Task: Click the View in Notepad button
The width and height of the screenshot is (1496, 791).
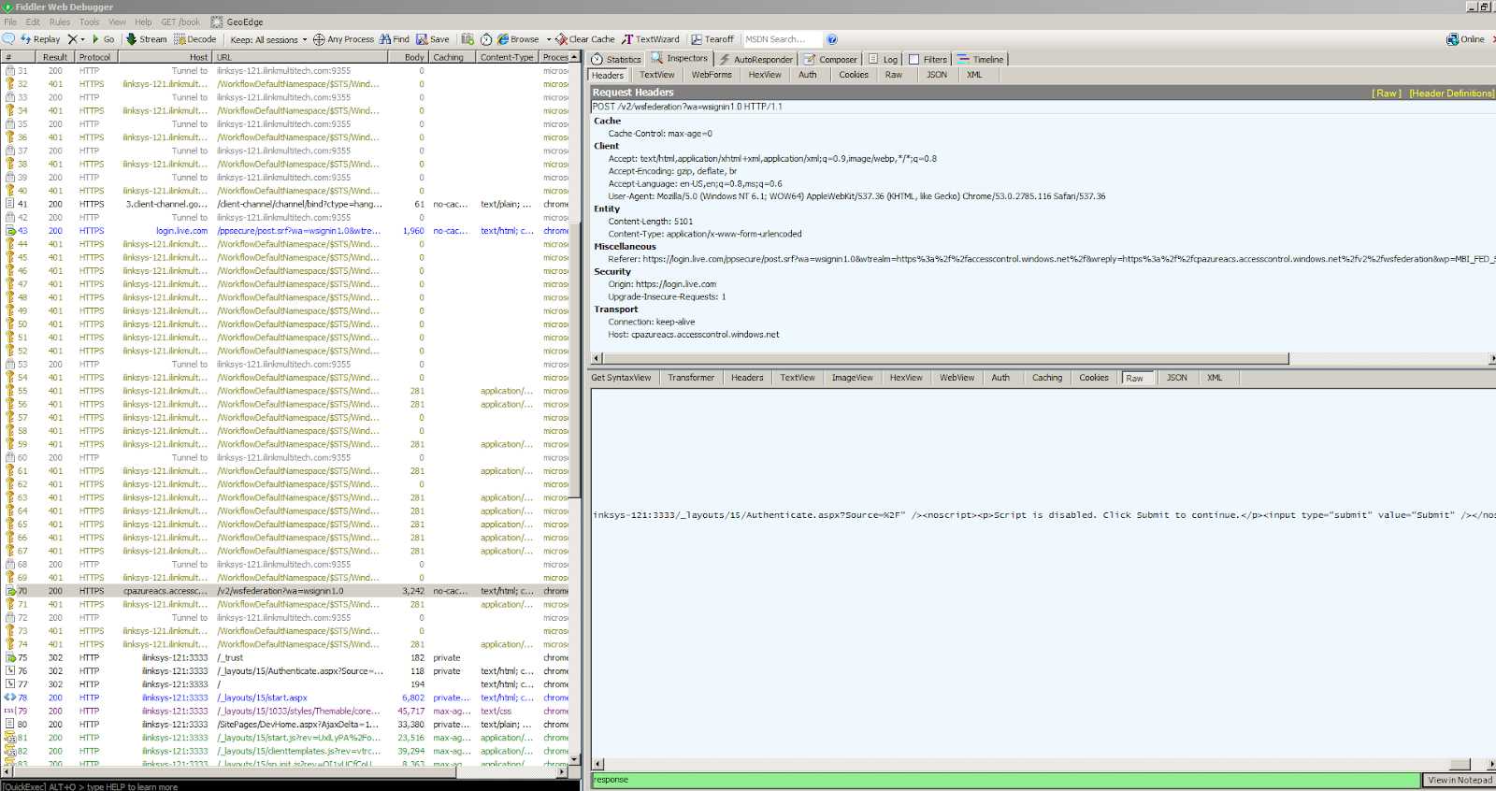Action: pos(1460,780)
